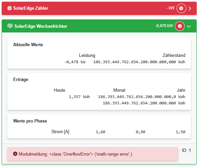Click the Modulmeldung OverflowError message text

[x=75, y=154]
